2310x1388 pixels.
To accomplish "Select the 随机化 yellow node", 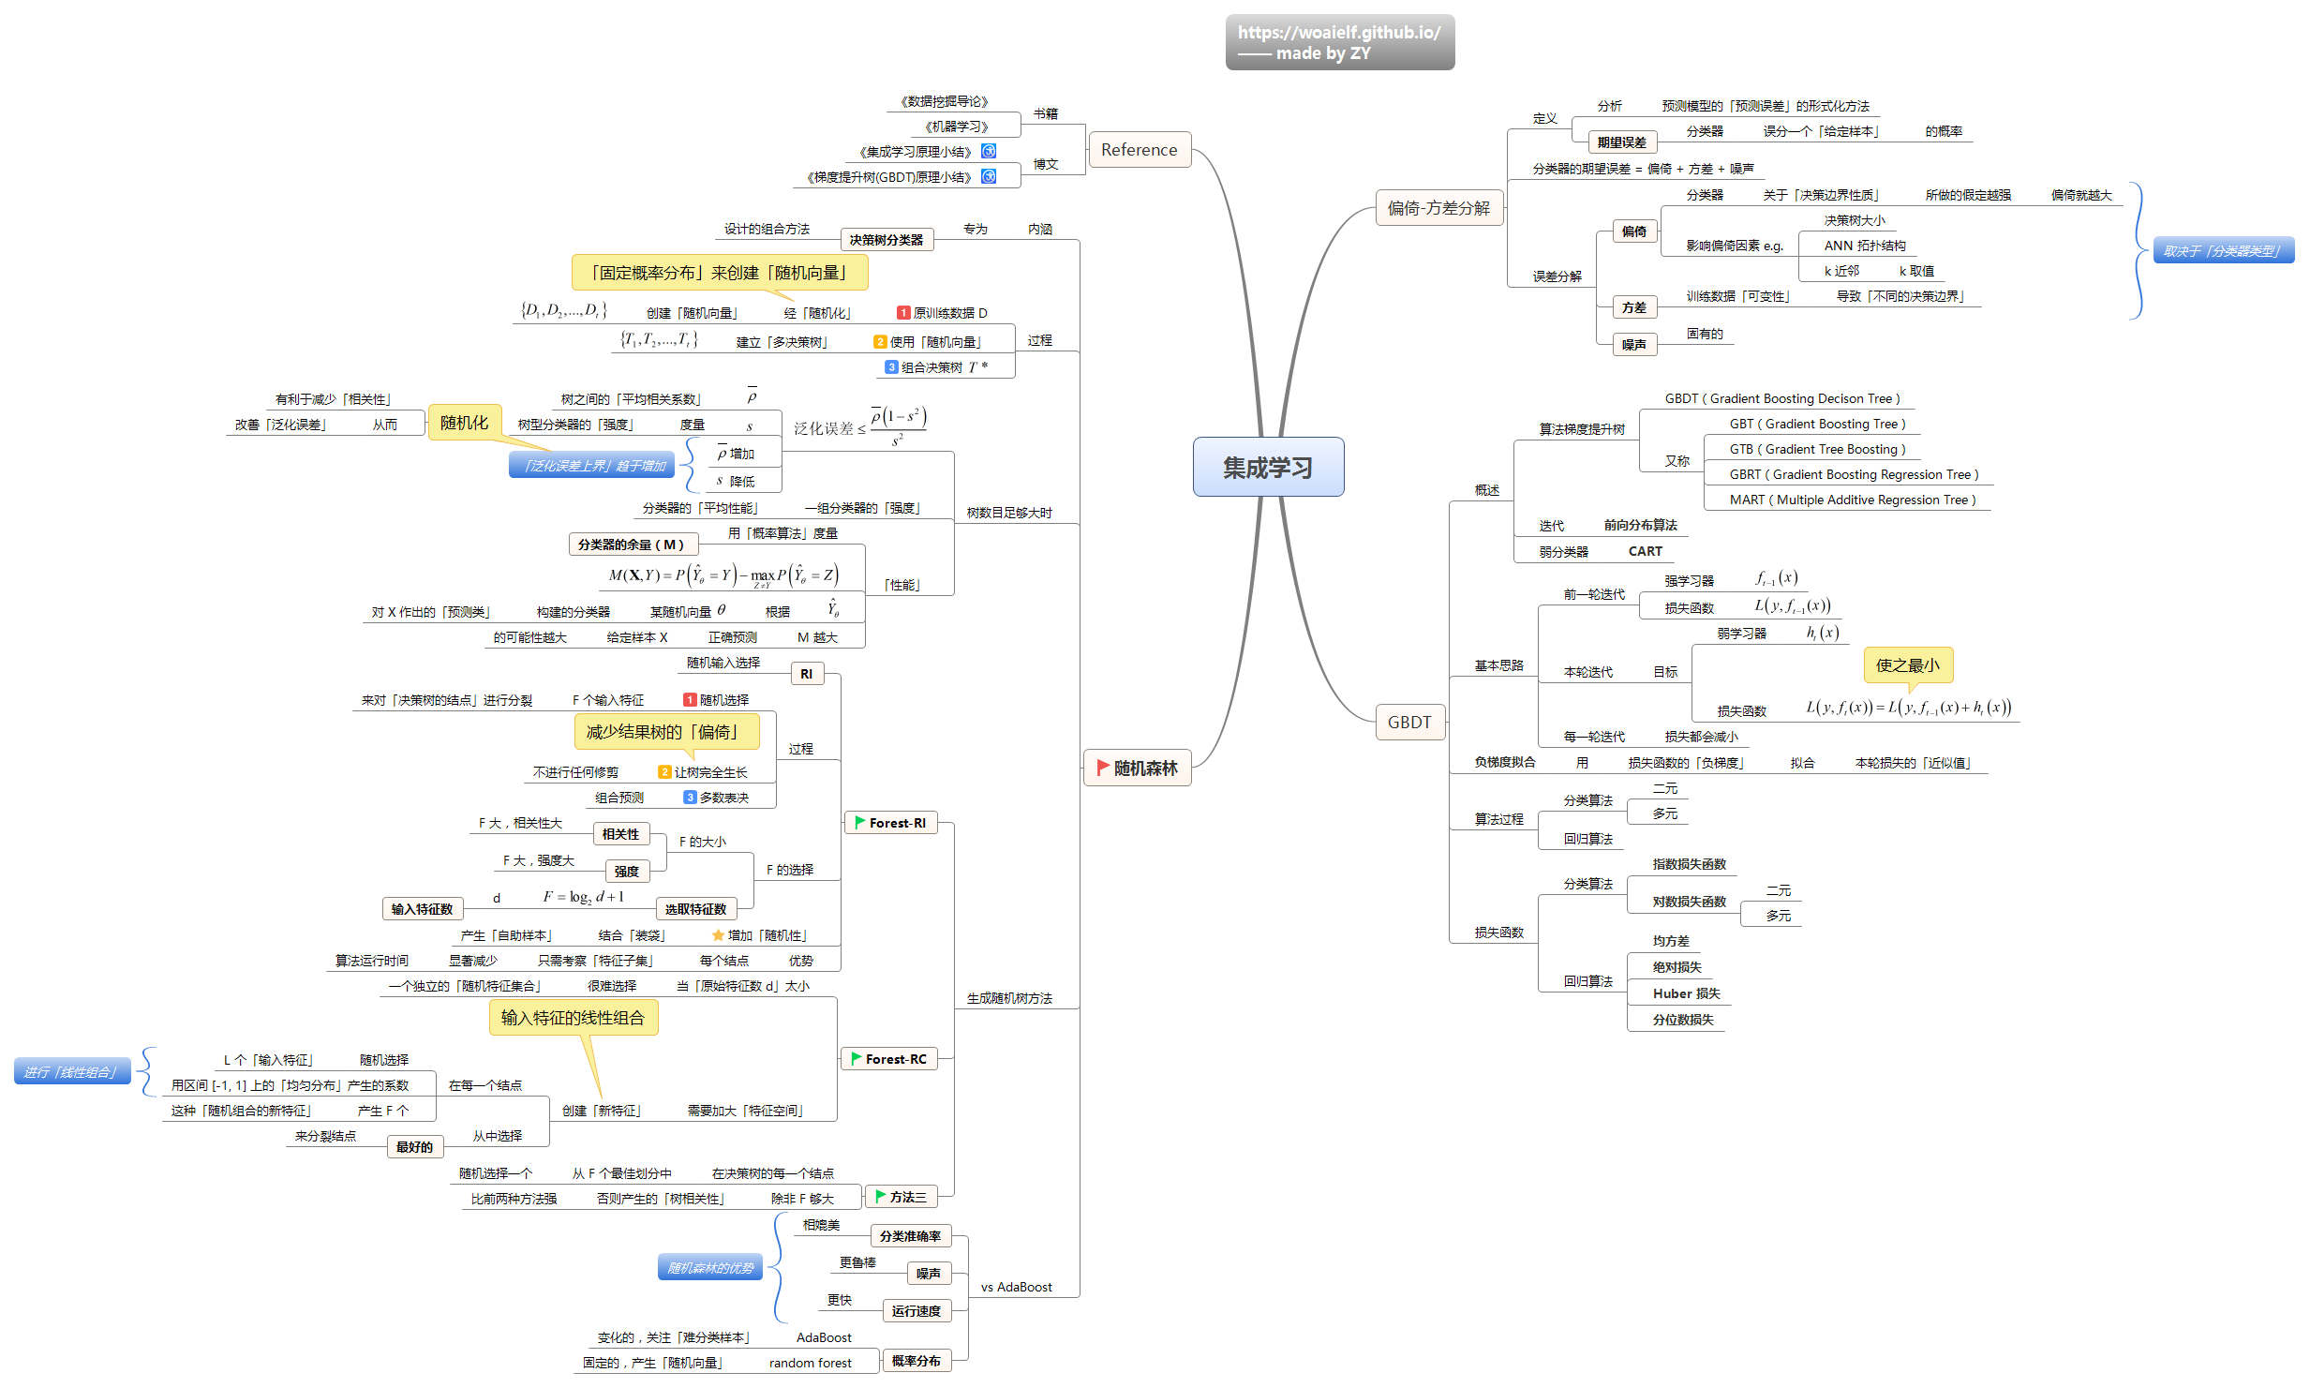I will pyautogui.click(x=464, y=423).
